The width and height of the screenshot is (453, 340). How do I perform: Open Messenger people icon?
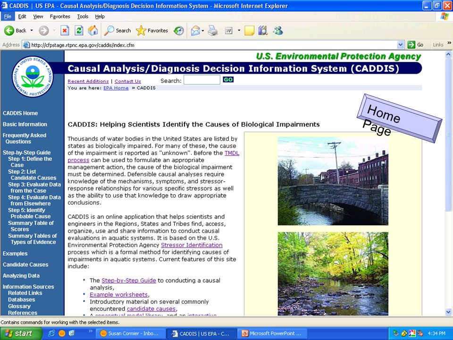point(278,30)
